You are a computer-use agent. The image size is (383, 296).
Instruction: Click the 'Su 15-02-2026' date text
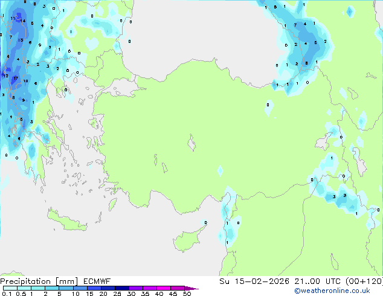point(254,282)
